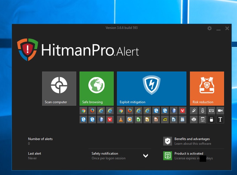
Task: Click the green license certificate icon
Action: (x=168, y=156)
